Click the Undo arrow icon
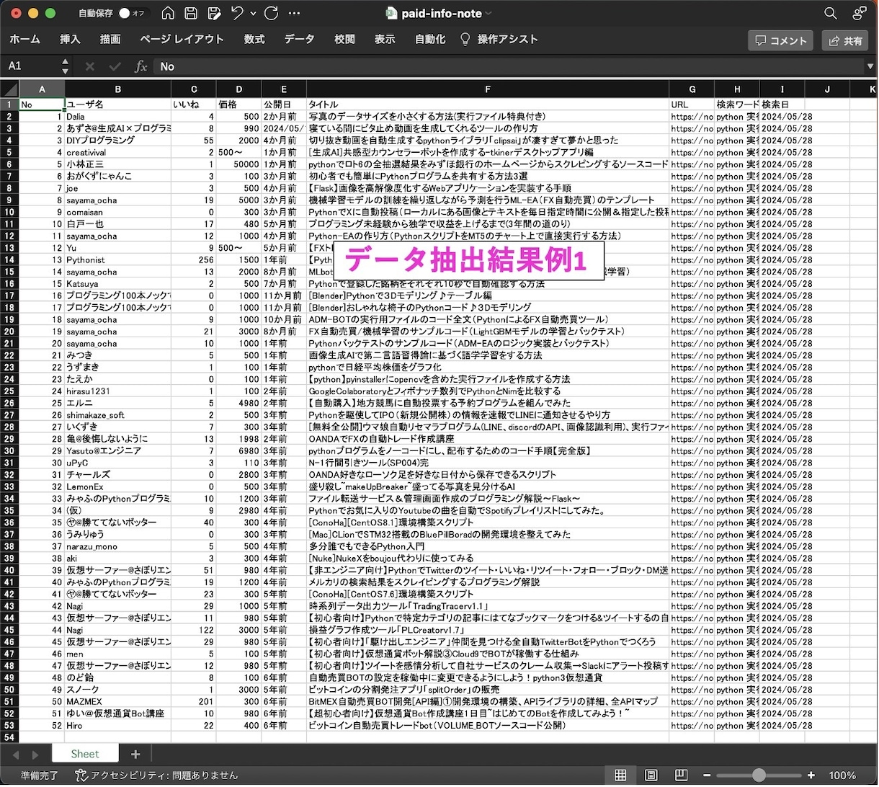This screenshot has height=787, width=879. coord(237,13)
